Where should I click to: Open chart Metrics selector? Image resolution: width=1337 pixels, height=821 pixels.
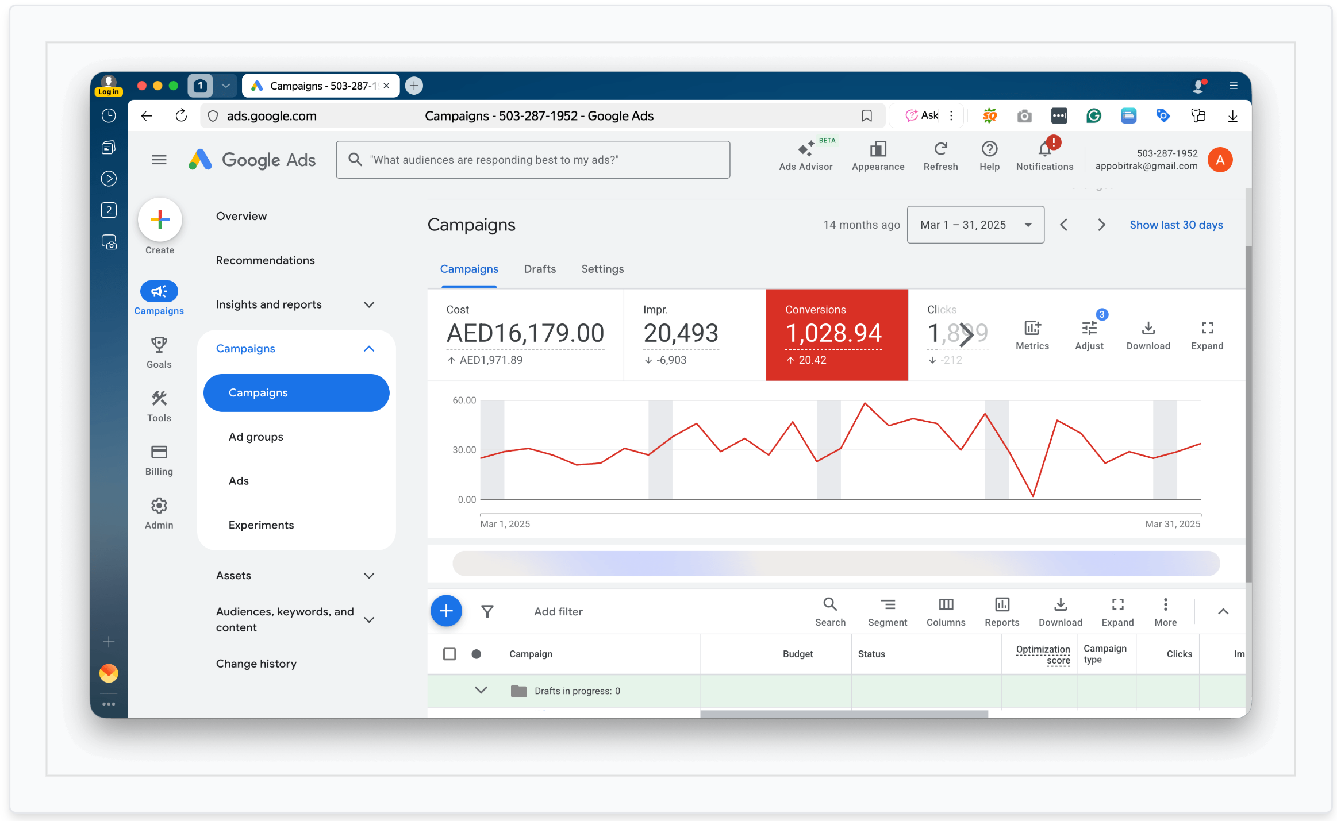pyautogui.click(x=1032, y=335)
